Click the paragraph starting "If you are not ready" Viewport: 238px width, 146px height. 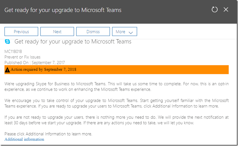pos(116,120)
